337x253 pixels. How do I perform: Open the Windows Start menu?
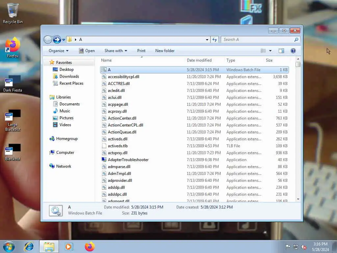tap(9, 246)
